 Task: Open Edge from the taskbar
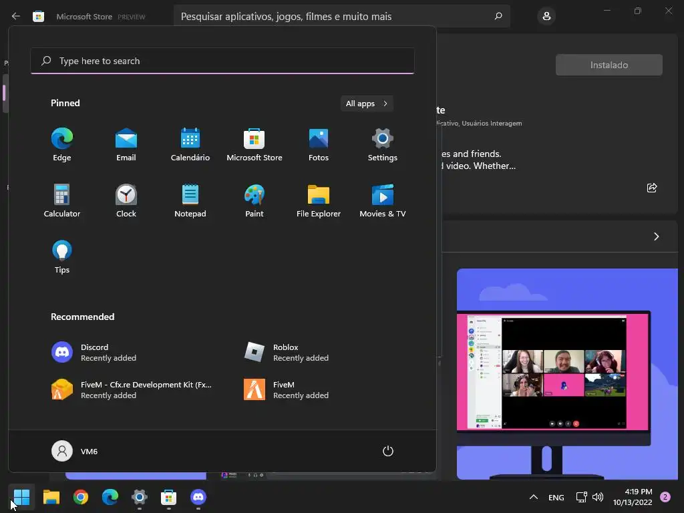pyautogui.click(x=110, y=497)
